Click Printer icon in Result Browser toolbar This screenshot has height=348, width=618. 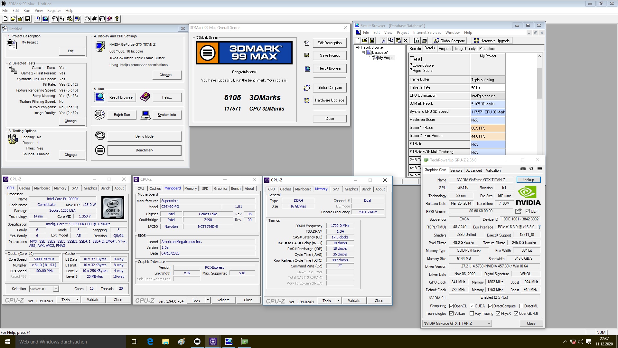click(424, 41)
